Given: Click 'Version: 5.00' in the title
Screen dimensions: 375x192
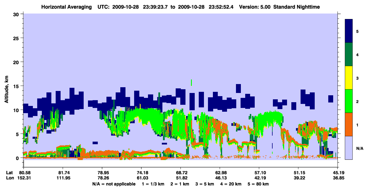Looking at the screenshot, I should tap(255, 7).
